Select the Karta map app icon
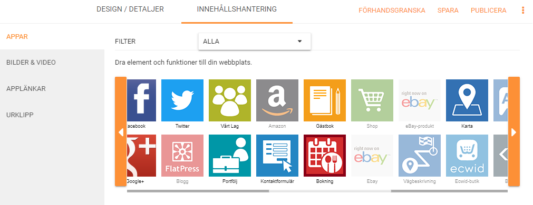533x205 pixels. click(x=467, y=100)
